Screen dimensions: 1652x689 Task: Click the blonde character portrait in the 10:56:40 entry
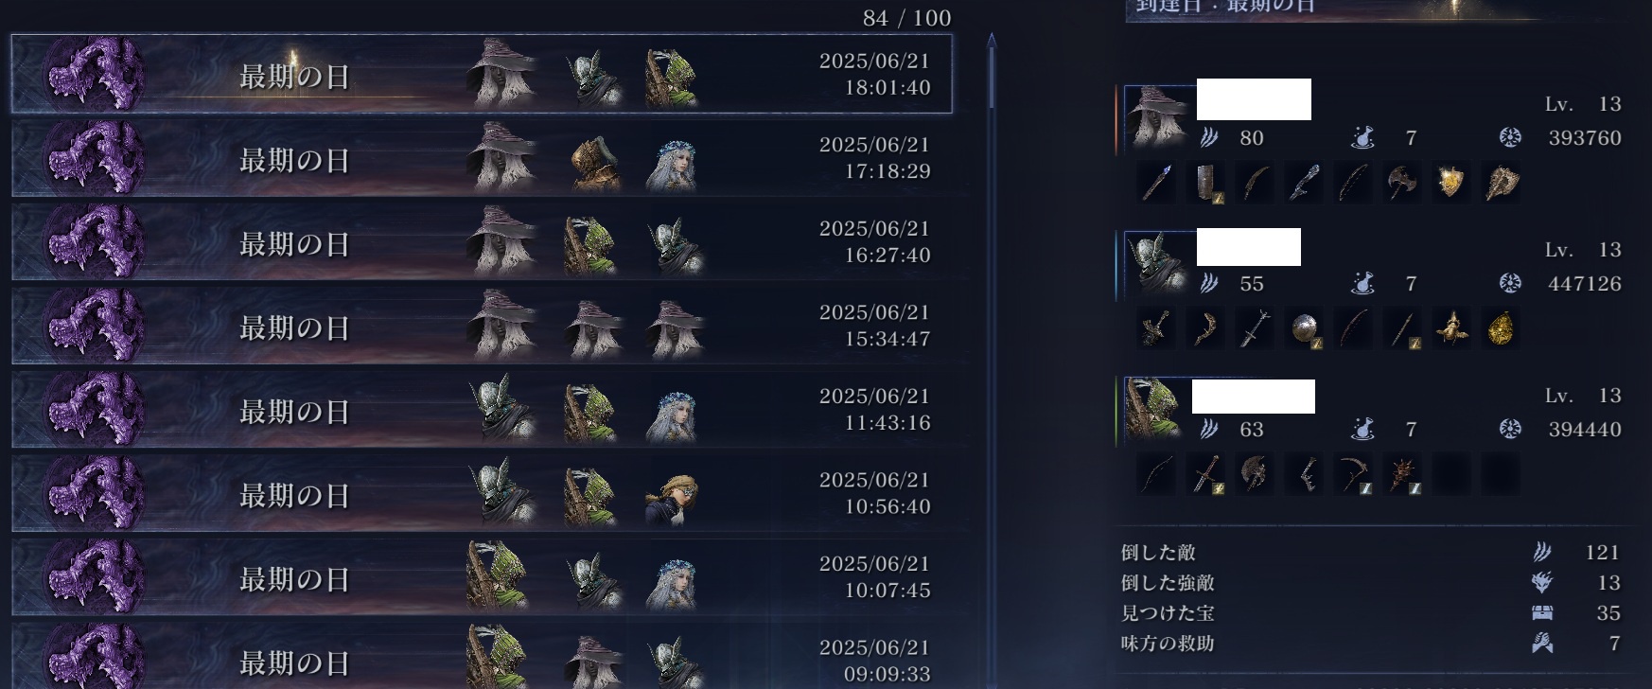[x=673, y=497]
